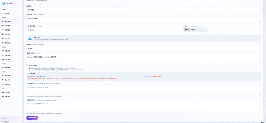266x123 pixels.
Task: Click the 当前 Logo heading text
Action: [x=36, y=37]
